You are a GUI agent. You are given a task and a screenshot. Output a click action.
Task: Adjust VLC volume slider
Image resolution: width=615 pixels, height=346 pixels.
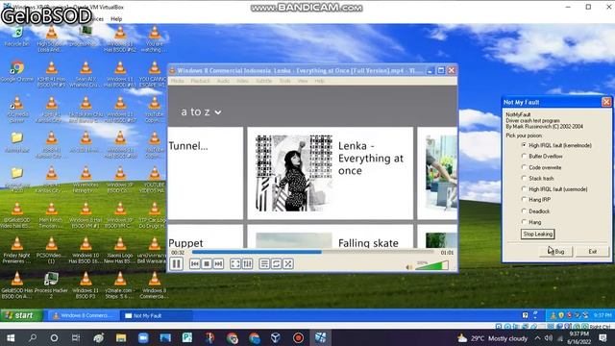click(431, 266)
